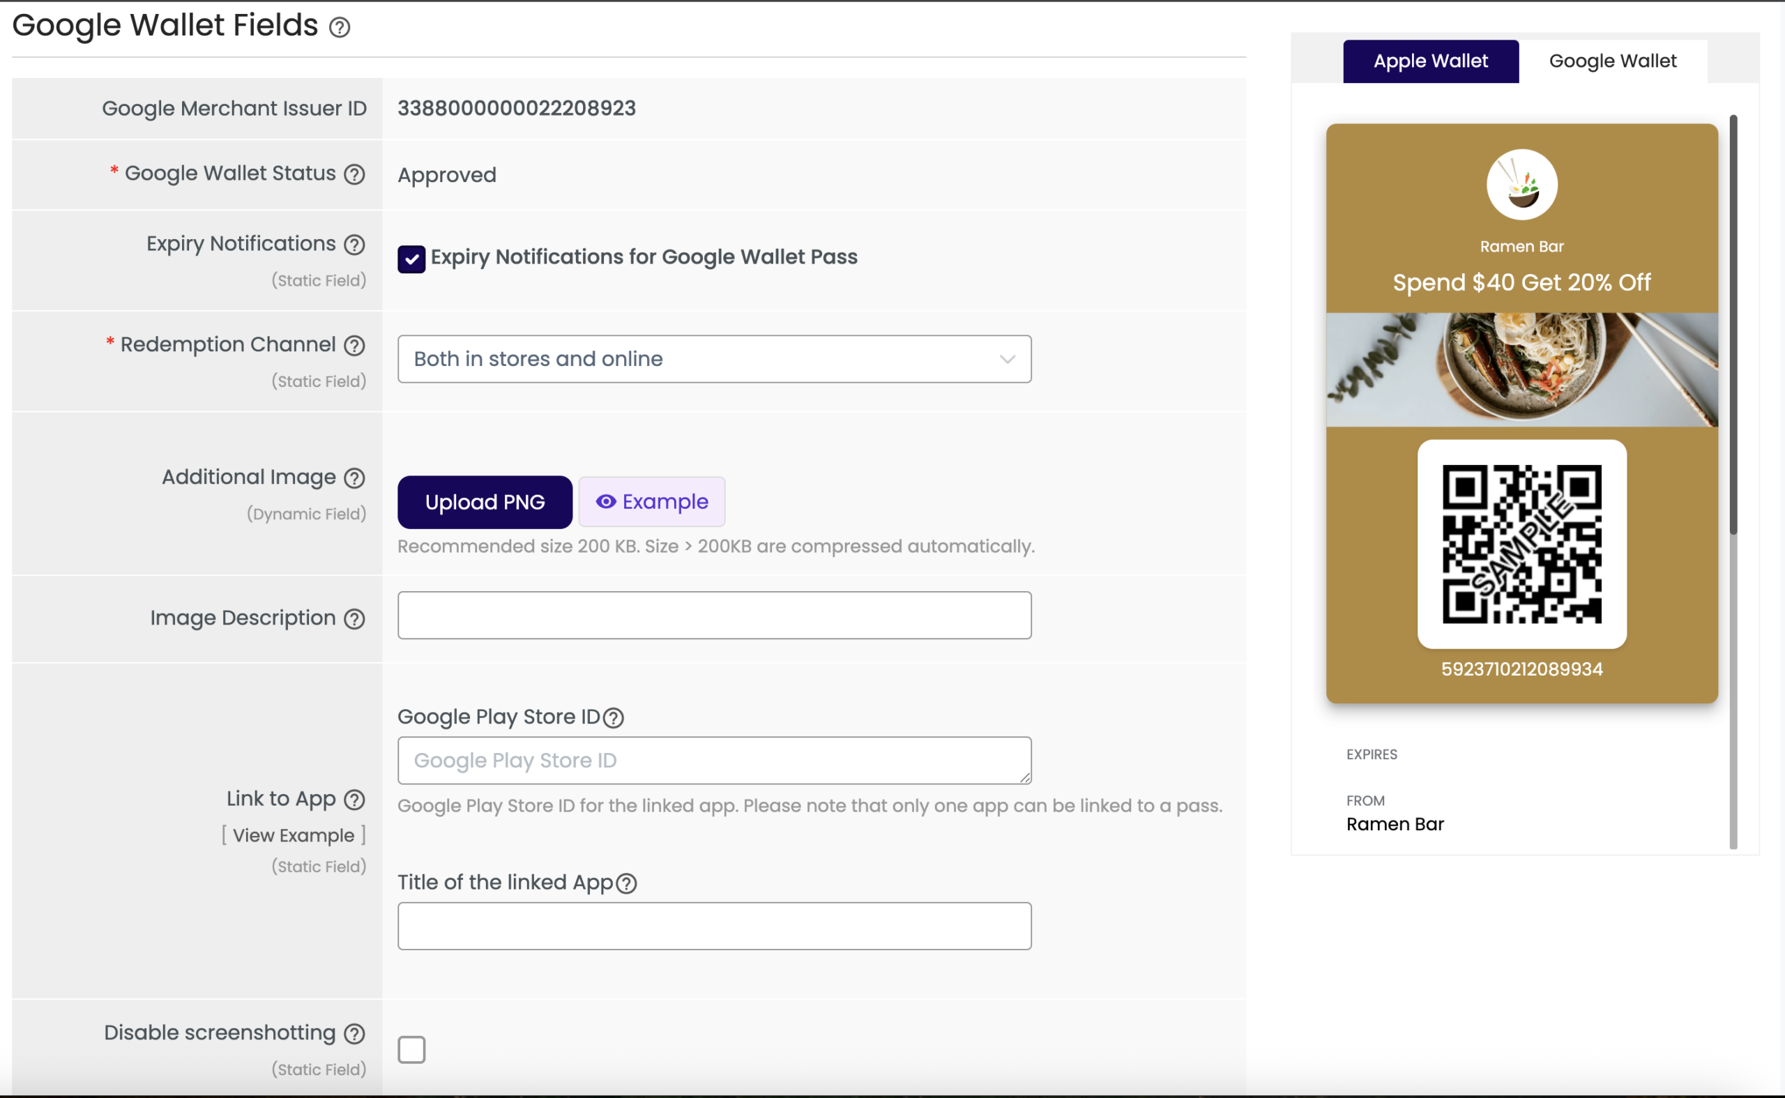1785x1098 pixels.
Task: Open the View Example link under Link to App
Action: (x=294, y=835)
